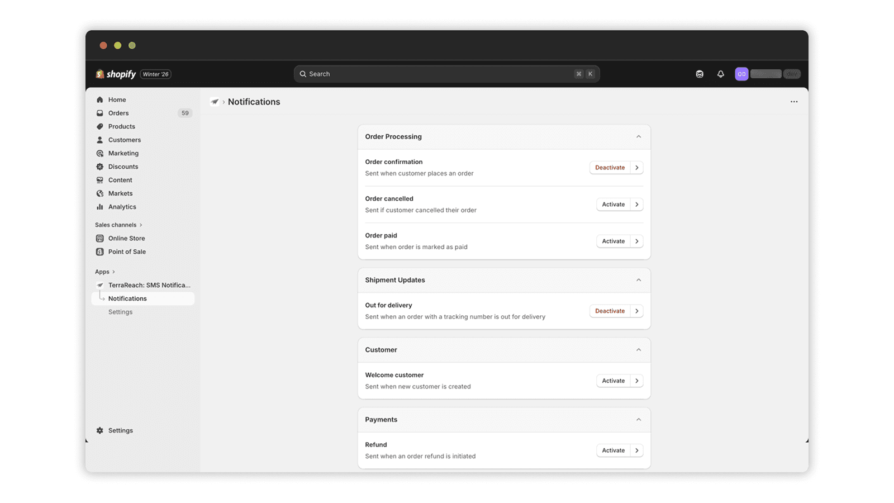The width and height of the screenshot is (894, 503).
Task: Collapse the Order Processing section
Action: point(639,136)
